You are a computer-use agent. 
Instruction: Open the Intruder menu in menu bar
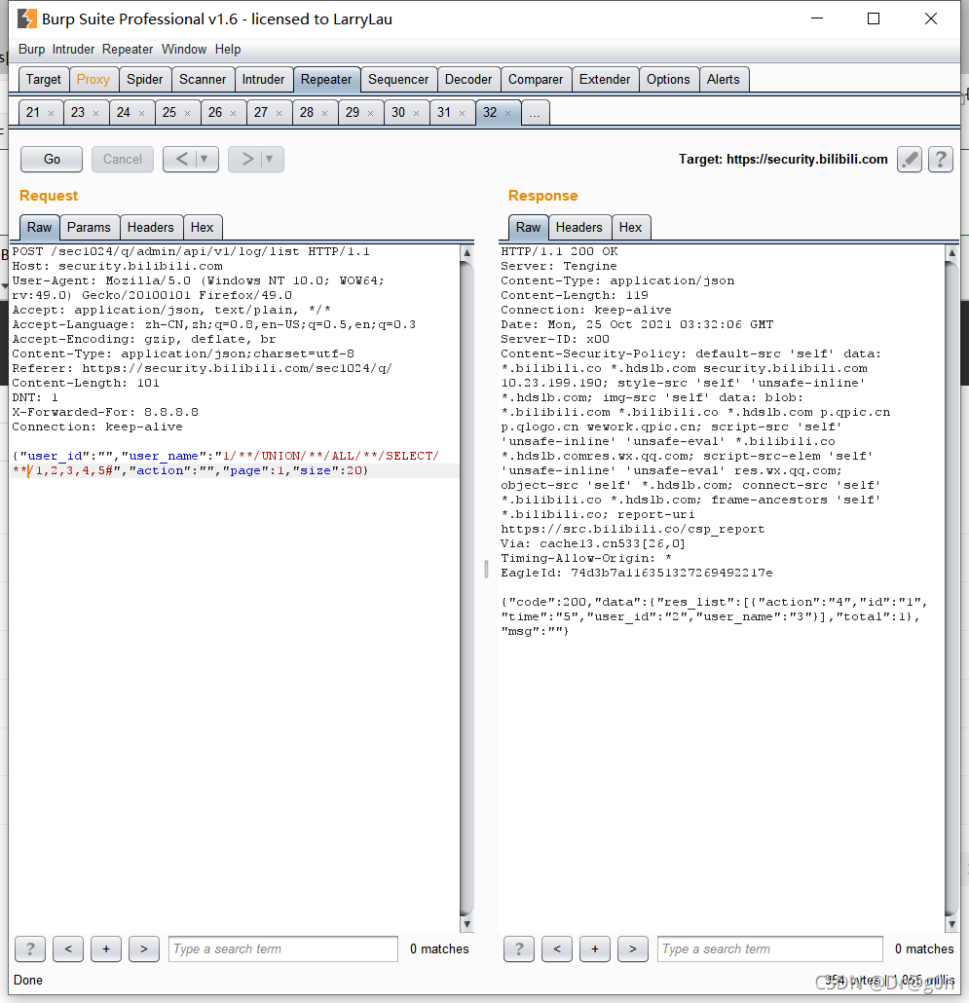(73, 50)
